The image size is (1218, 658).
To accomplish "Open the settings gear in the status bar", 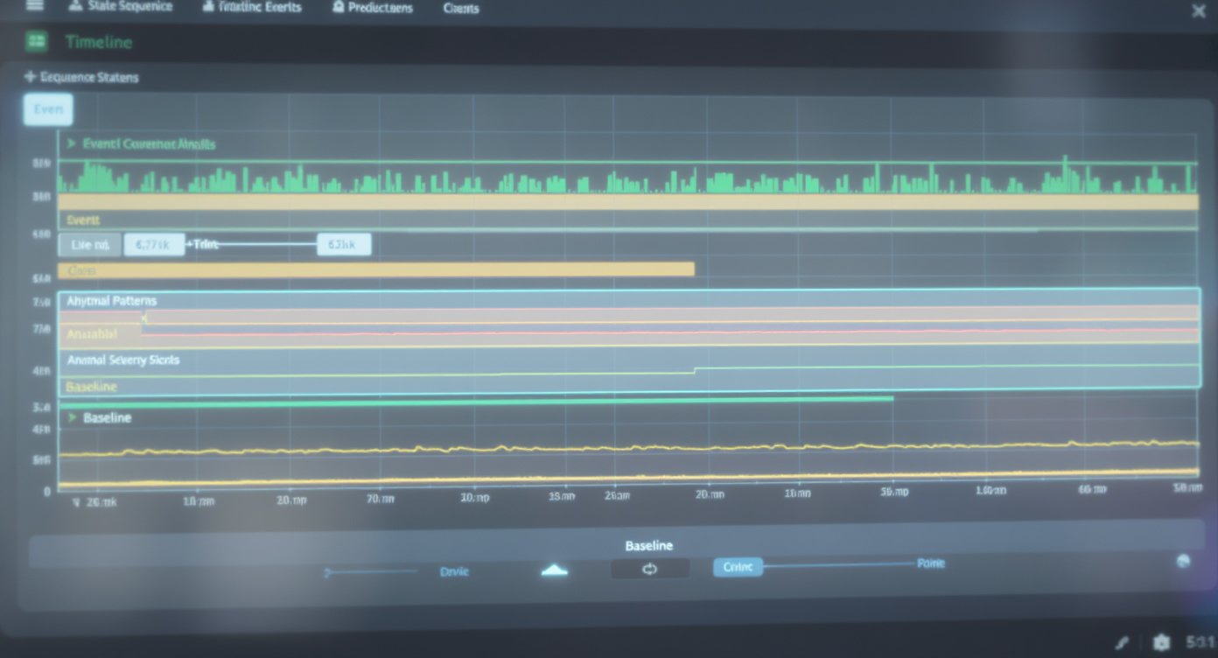I will pyautogui.click(x=1162, y=641).
